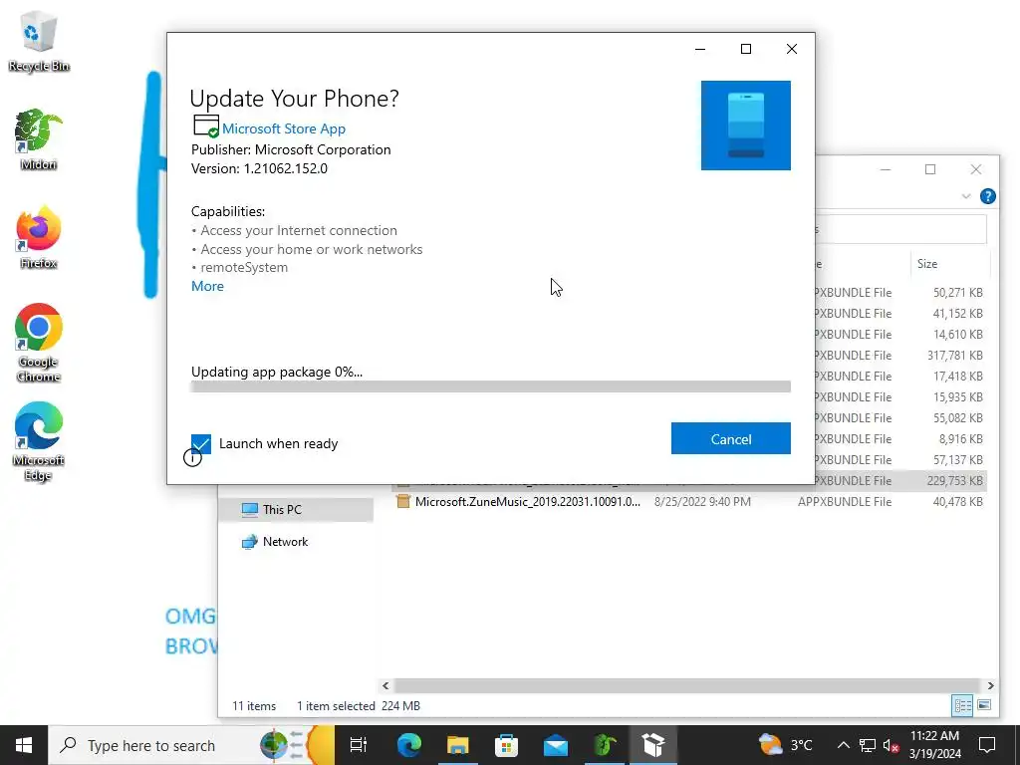This screenshot has width=1020, height=765.
Task: Click the Explorer search box
Action: [900, 229]
